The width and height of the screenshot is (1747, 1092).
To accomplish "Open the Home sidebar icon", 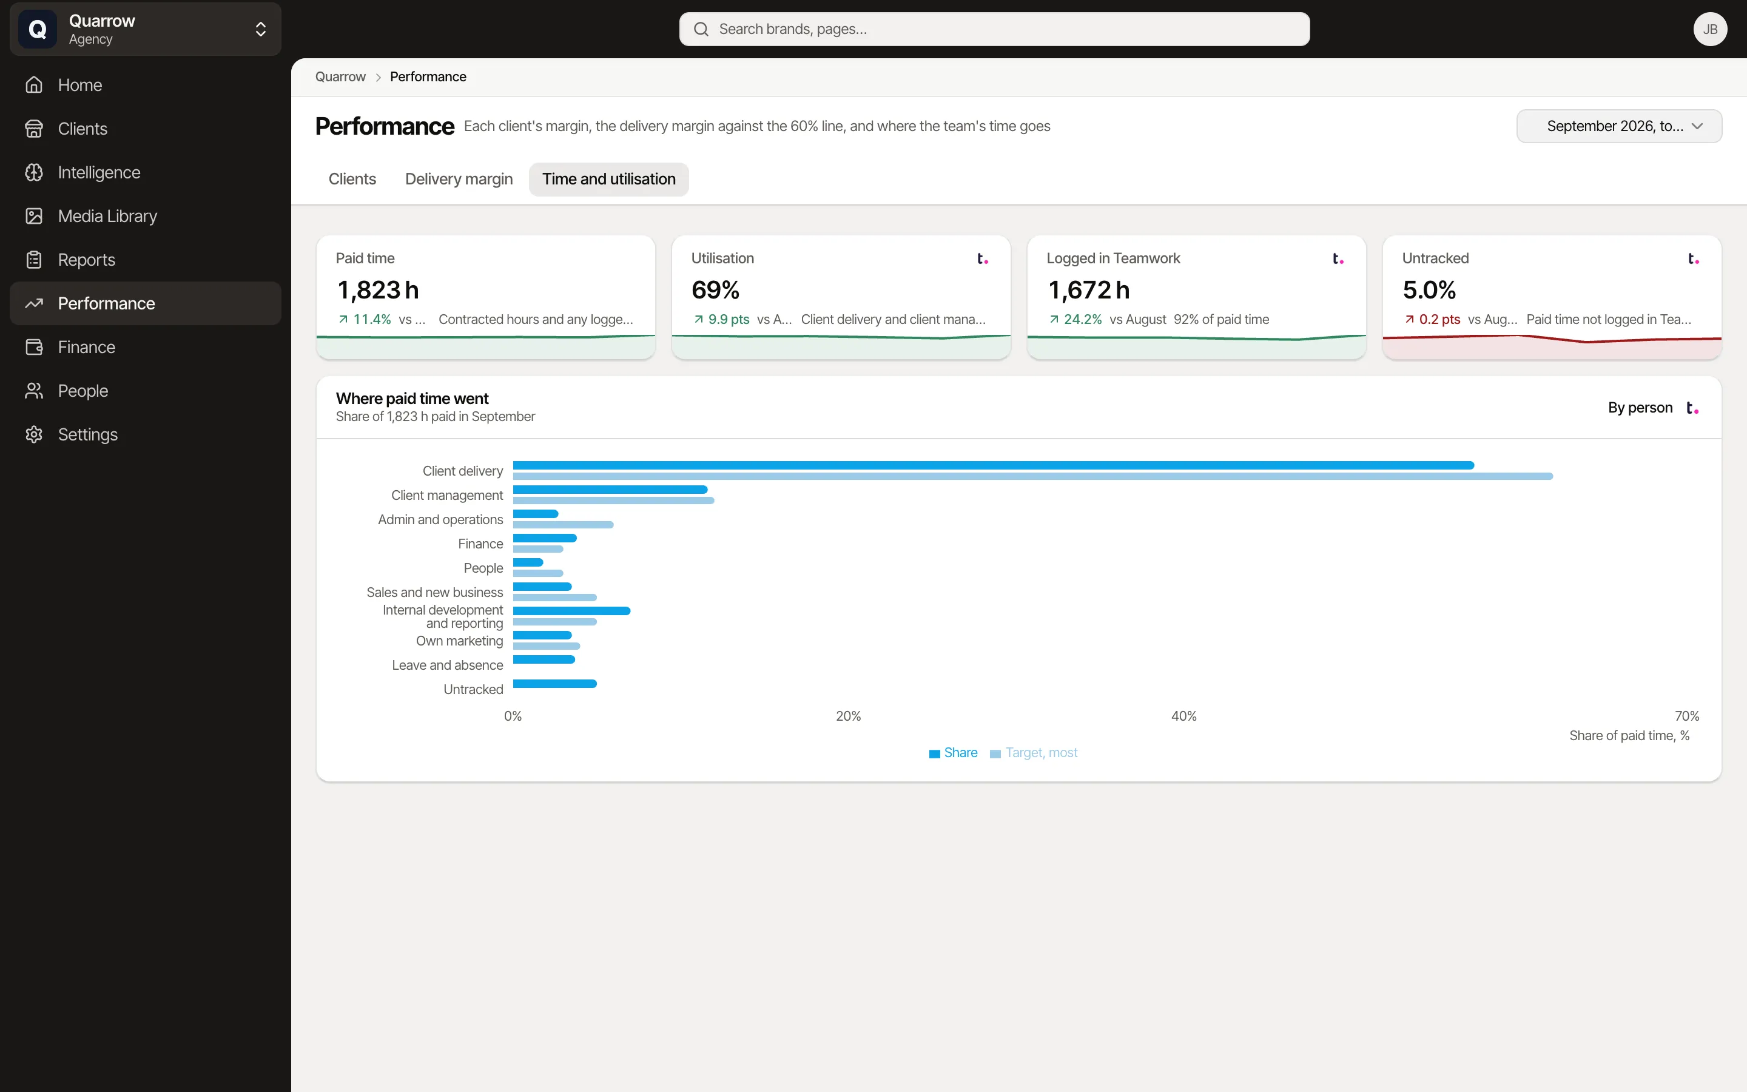I will tap(34, 85).
